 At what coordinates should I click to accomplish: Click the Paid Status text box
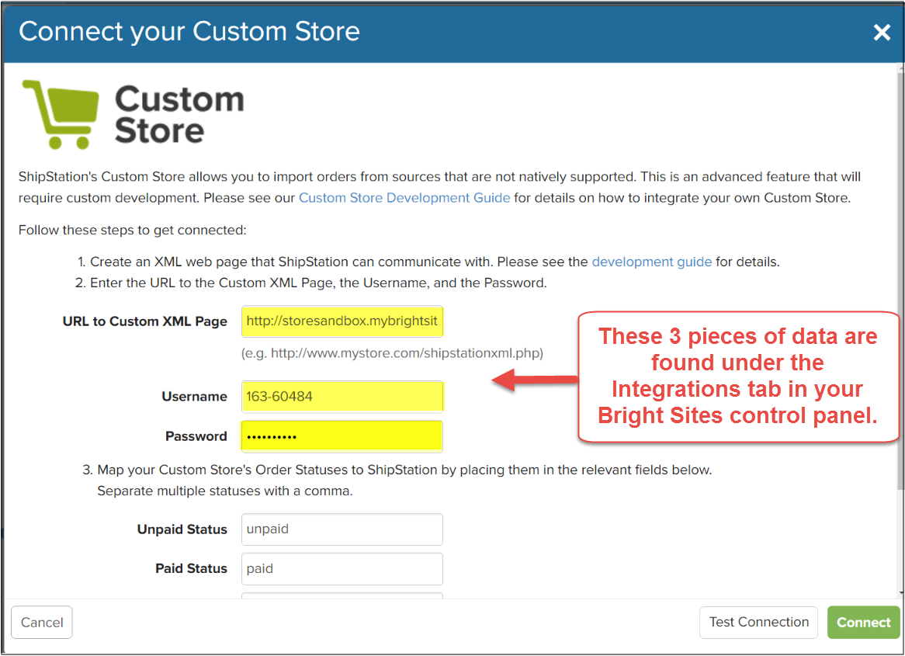[x=342, y=568]
